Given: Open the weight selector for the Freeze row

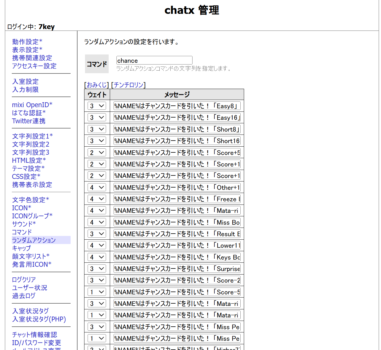Looking at the screenshot, I should [x=97, y=199].
